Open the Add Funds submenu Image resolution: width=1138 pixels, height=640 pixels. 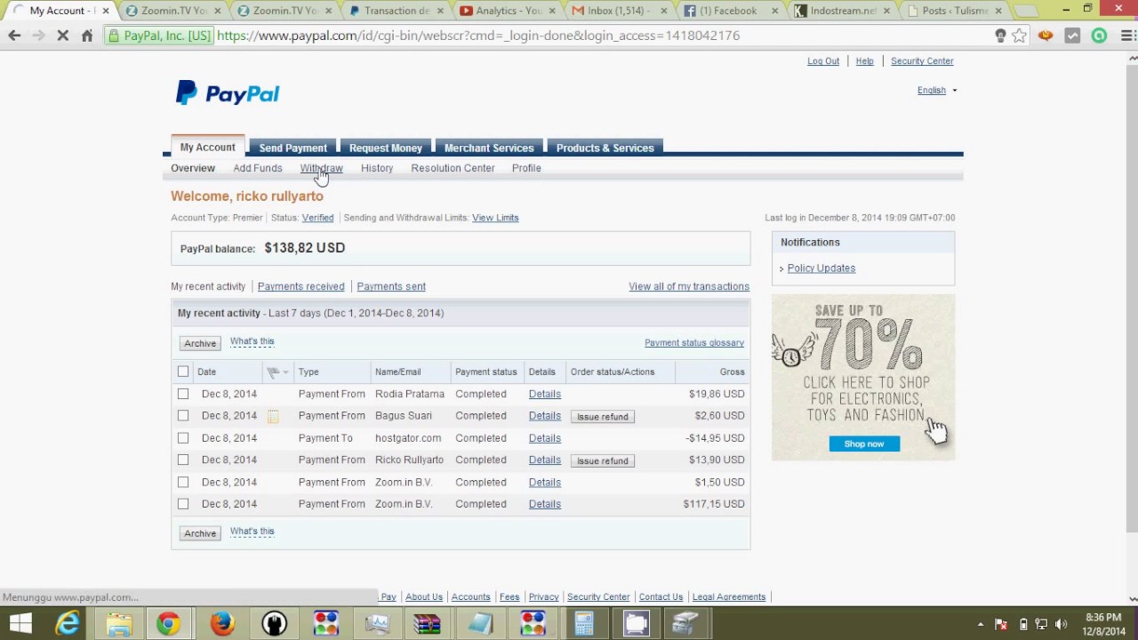click(258, 168)
